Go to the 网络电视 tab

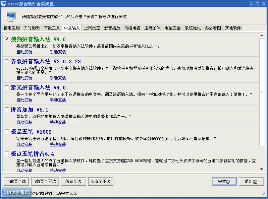click(132, 28)
